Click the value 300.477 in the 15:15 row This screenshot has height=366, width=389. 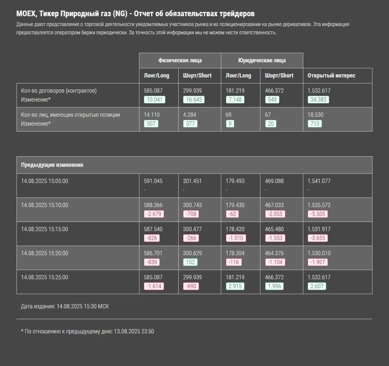click(192, 229)
